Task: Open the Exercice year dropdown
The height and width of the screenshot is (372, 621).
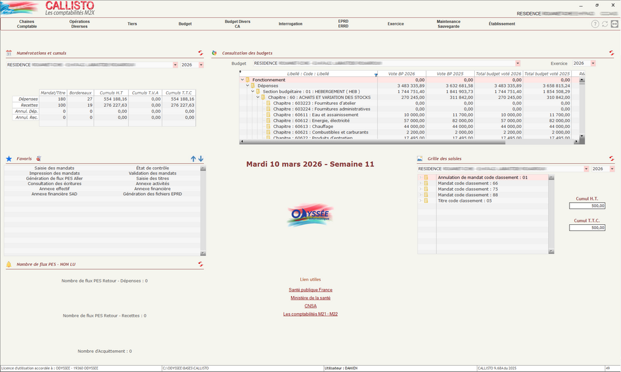Action: 593,63
